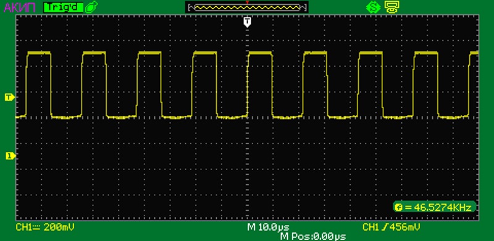This screenshot has width=494, height=241.
Task: Open the M 10.0µs timebase setting
Action: 268,227
